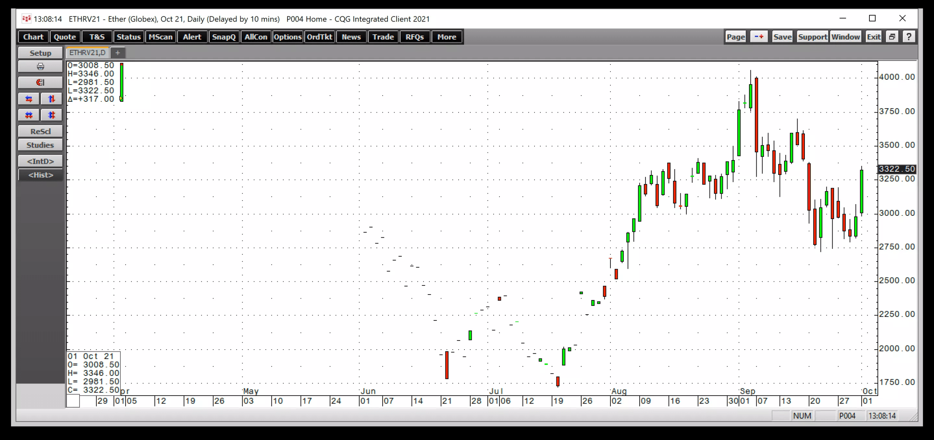Open the SnapQ quick order icon
Screen dimensions: 934x440
[224, 37]
